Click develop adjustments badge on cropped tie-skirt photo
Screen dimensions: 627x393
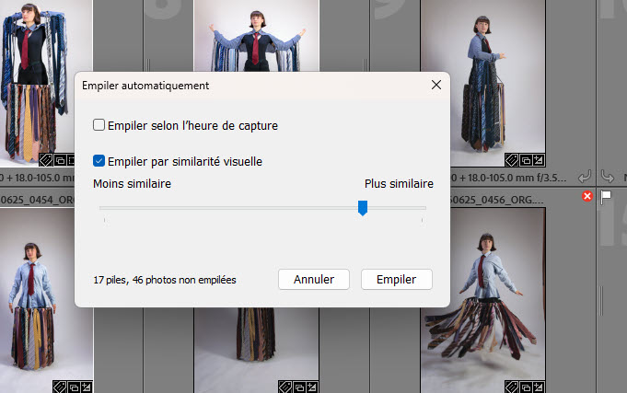point(312,387)
